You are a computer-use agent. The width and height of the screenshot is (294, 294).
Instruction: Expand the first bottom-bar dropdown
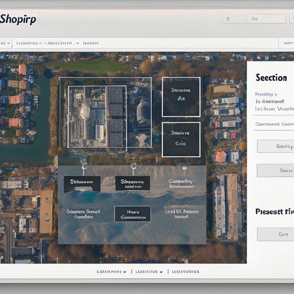coord(111,272)
